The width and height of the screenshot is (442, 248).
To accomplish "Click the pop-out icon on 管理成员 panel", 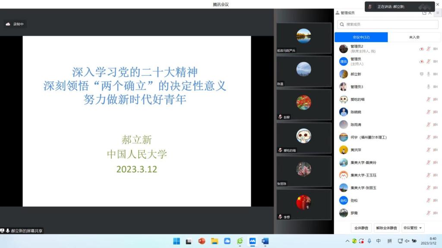I will (x=424, y=13).
